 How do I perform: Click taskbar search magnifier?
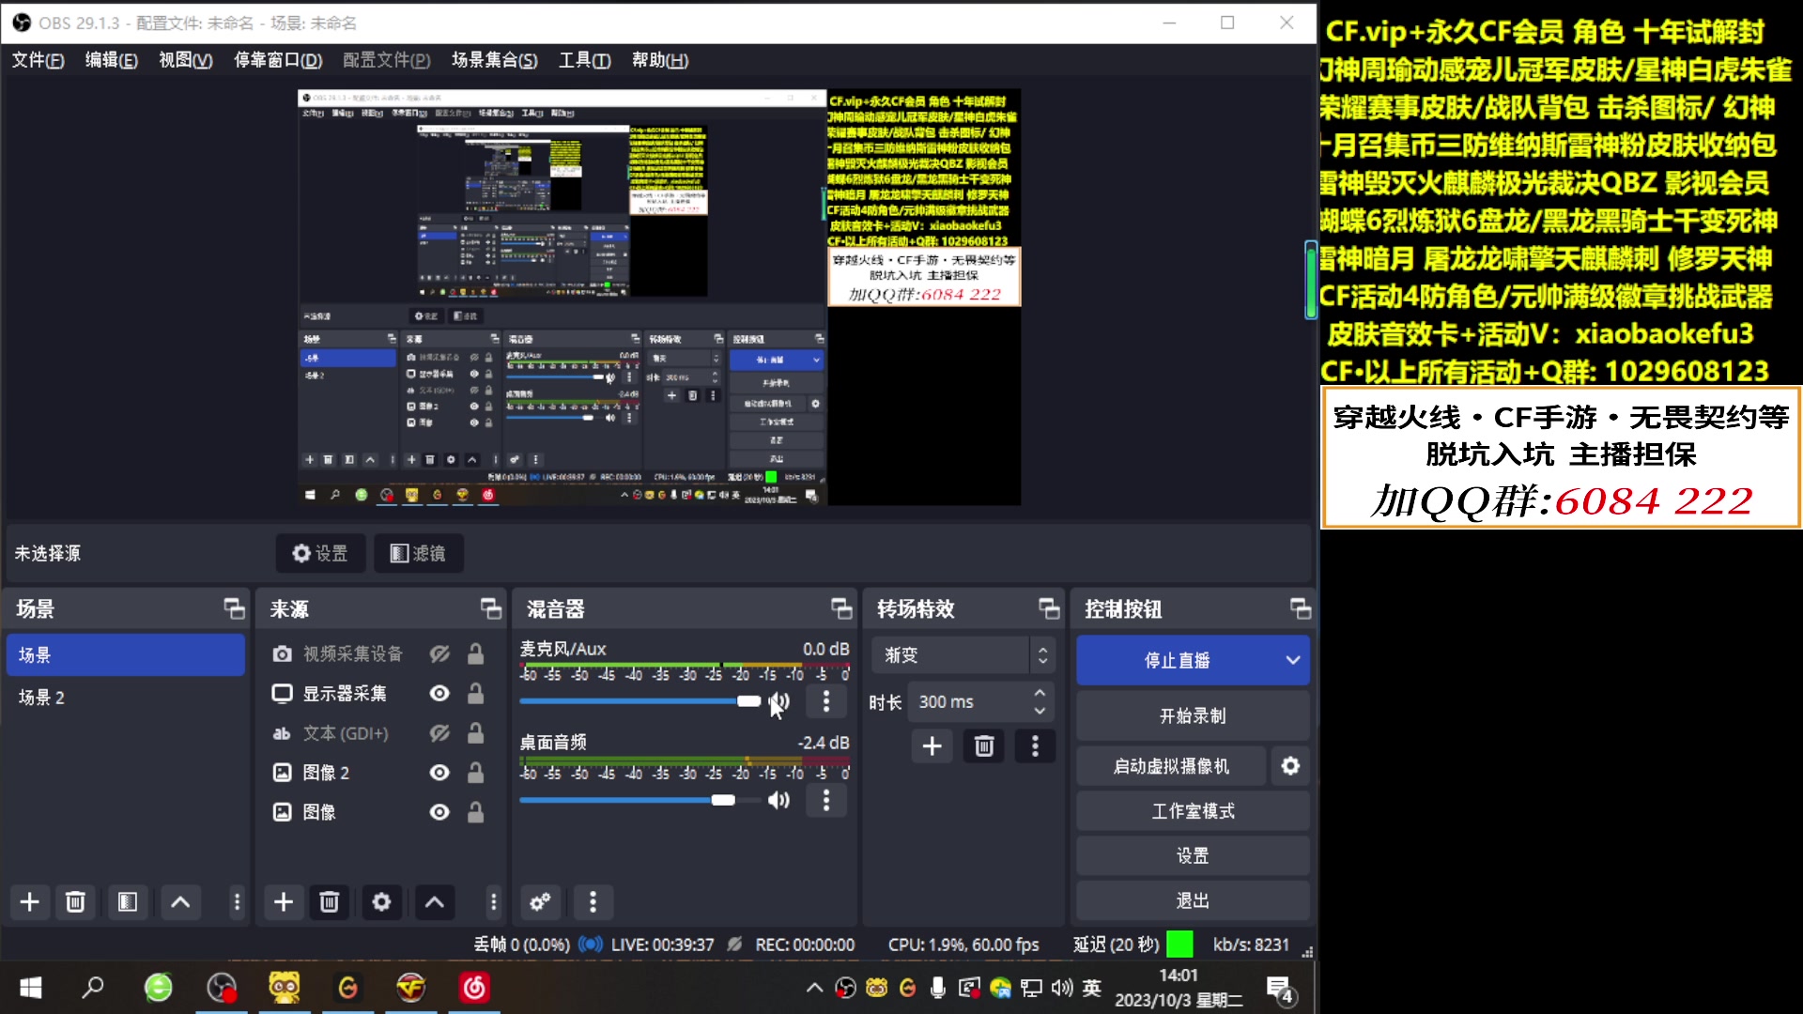[93, 988]
